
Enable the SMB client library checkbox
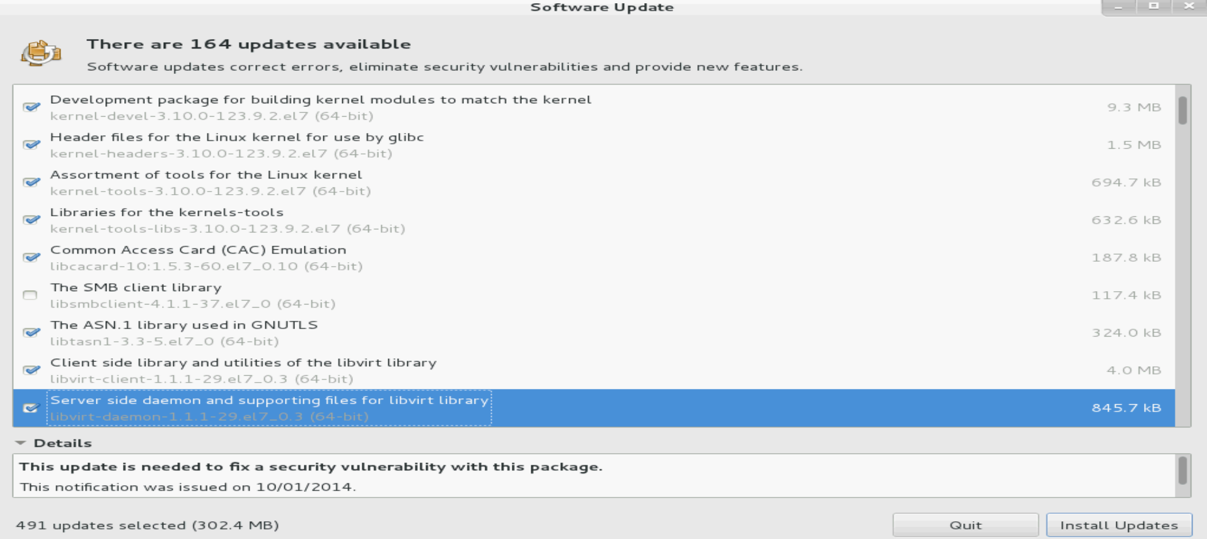pos(30,295)
